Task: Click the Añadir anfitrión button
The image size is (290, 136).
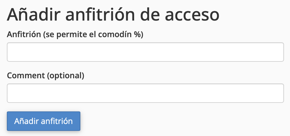Action: (43, 121)
